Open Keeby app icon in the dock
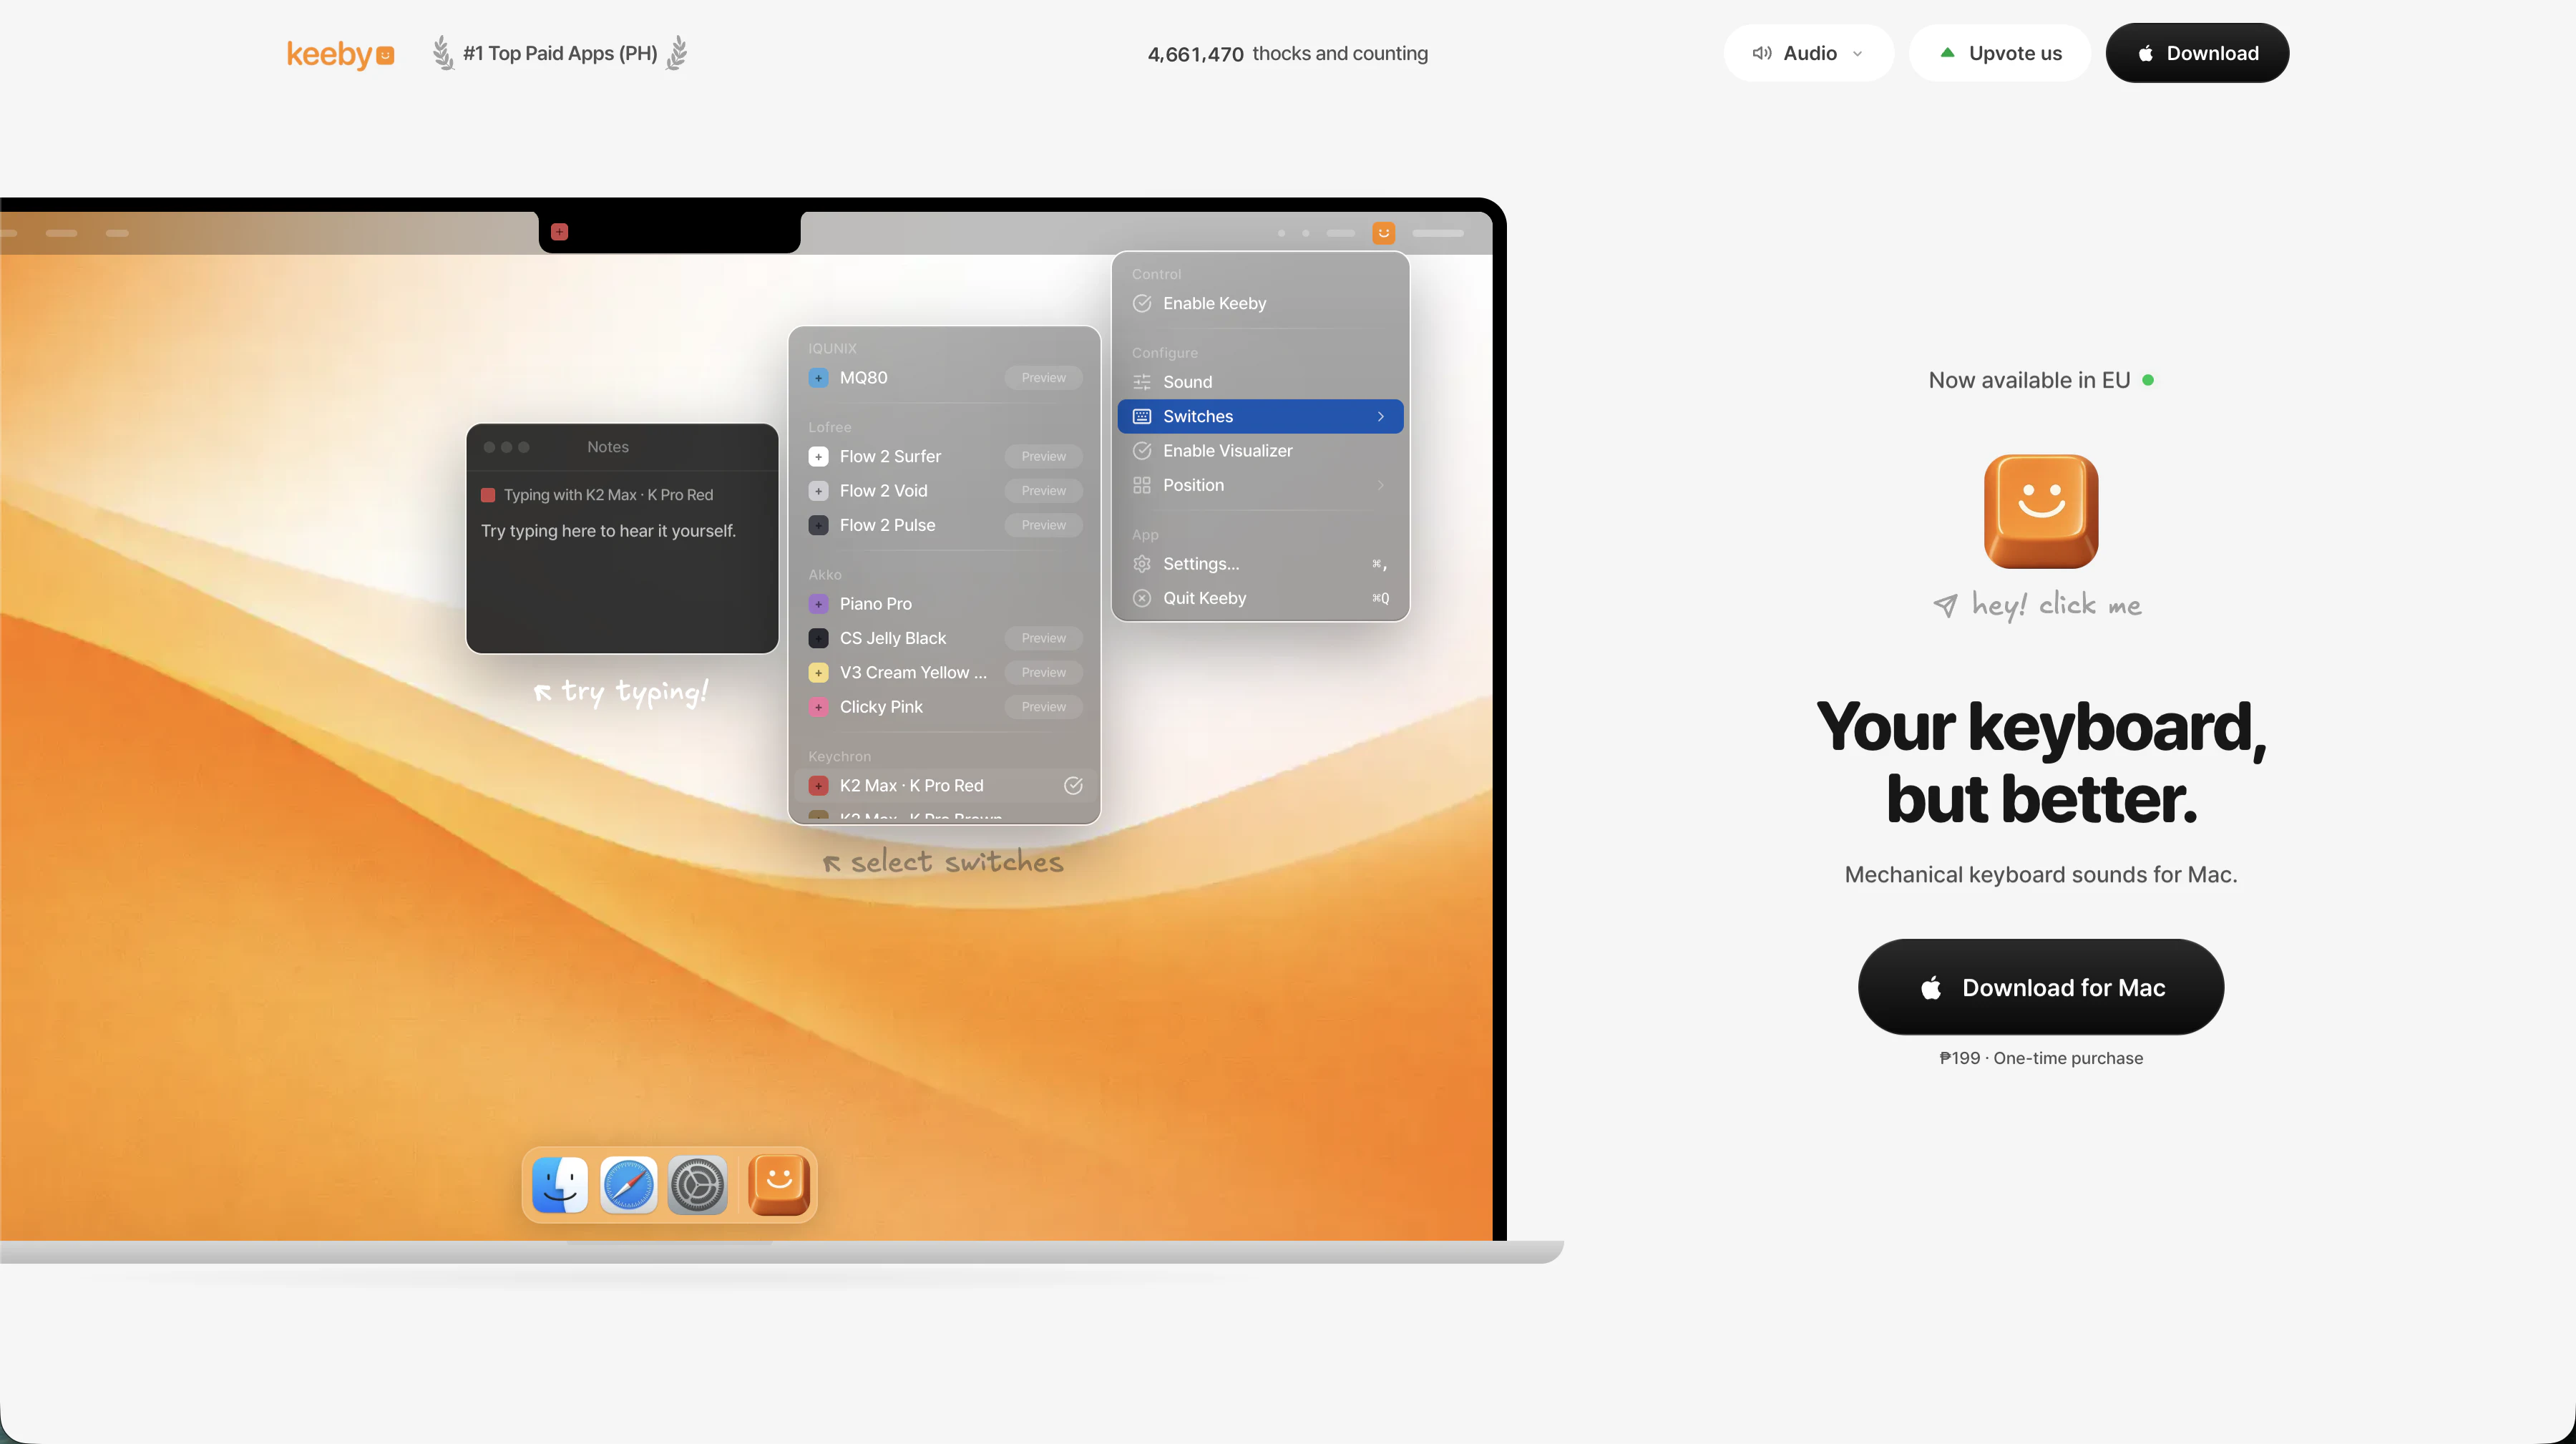The image size is (2576, 1444). [779, 1185]
